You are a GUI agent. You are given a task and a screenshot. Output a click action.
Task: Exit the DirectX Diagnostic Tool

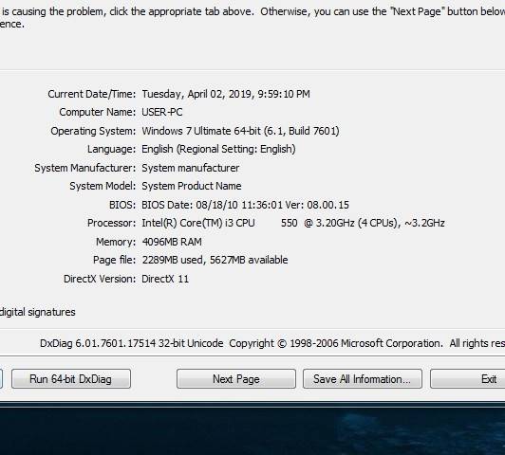pyautogui.click(x=468, y=379)
